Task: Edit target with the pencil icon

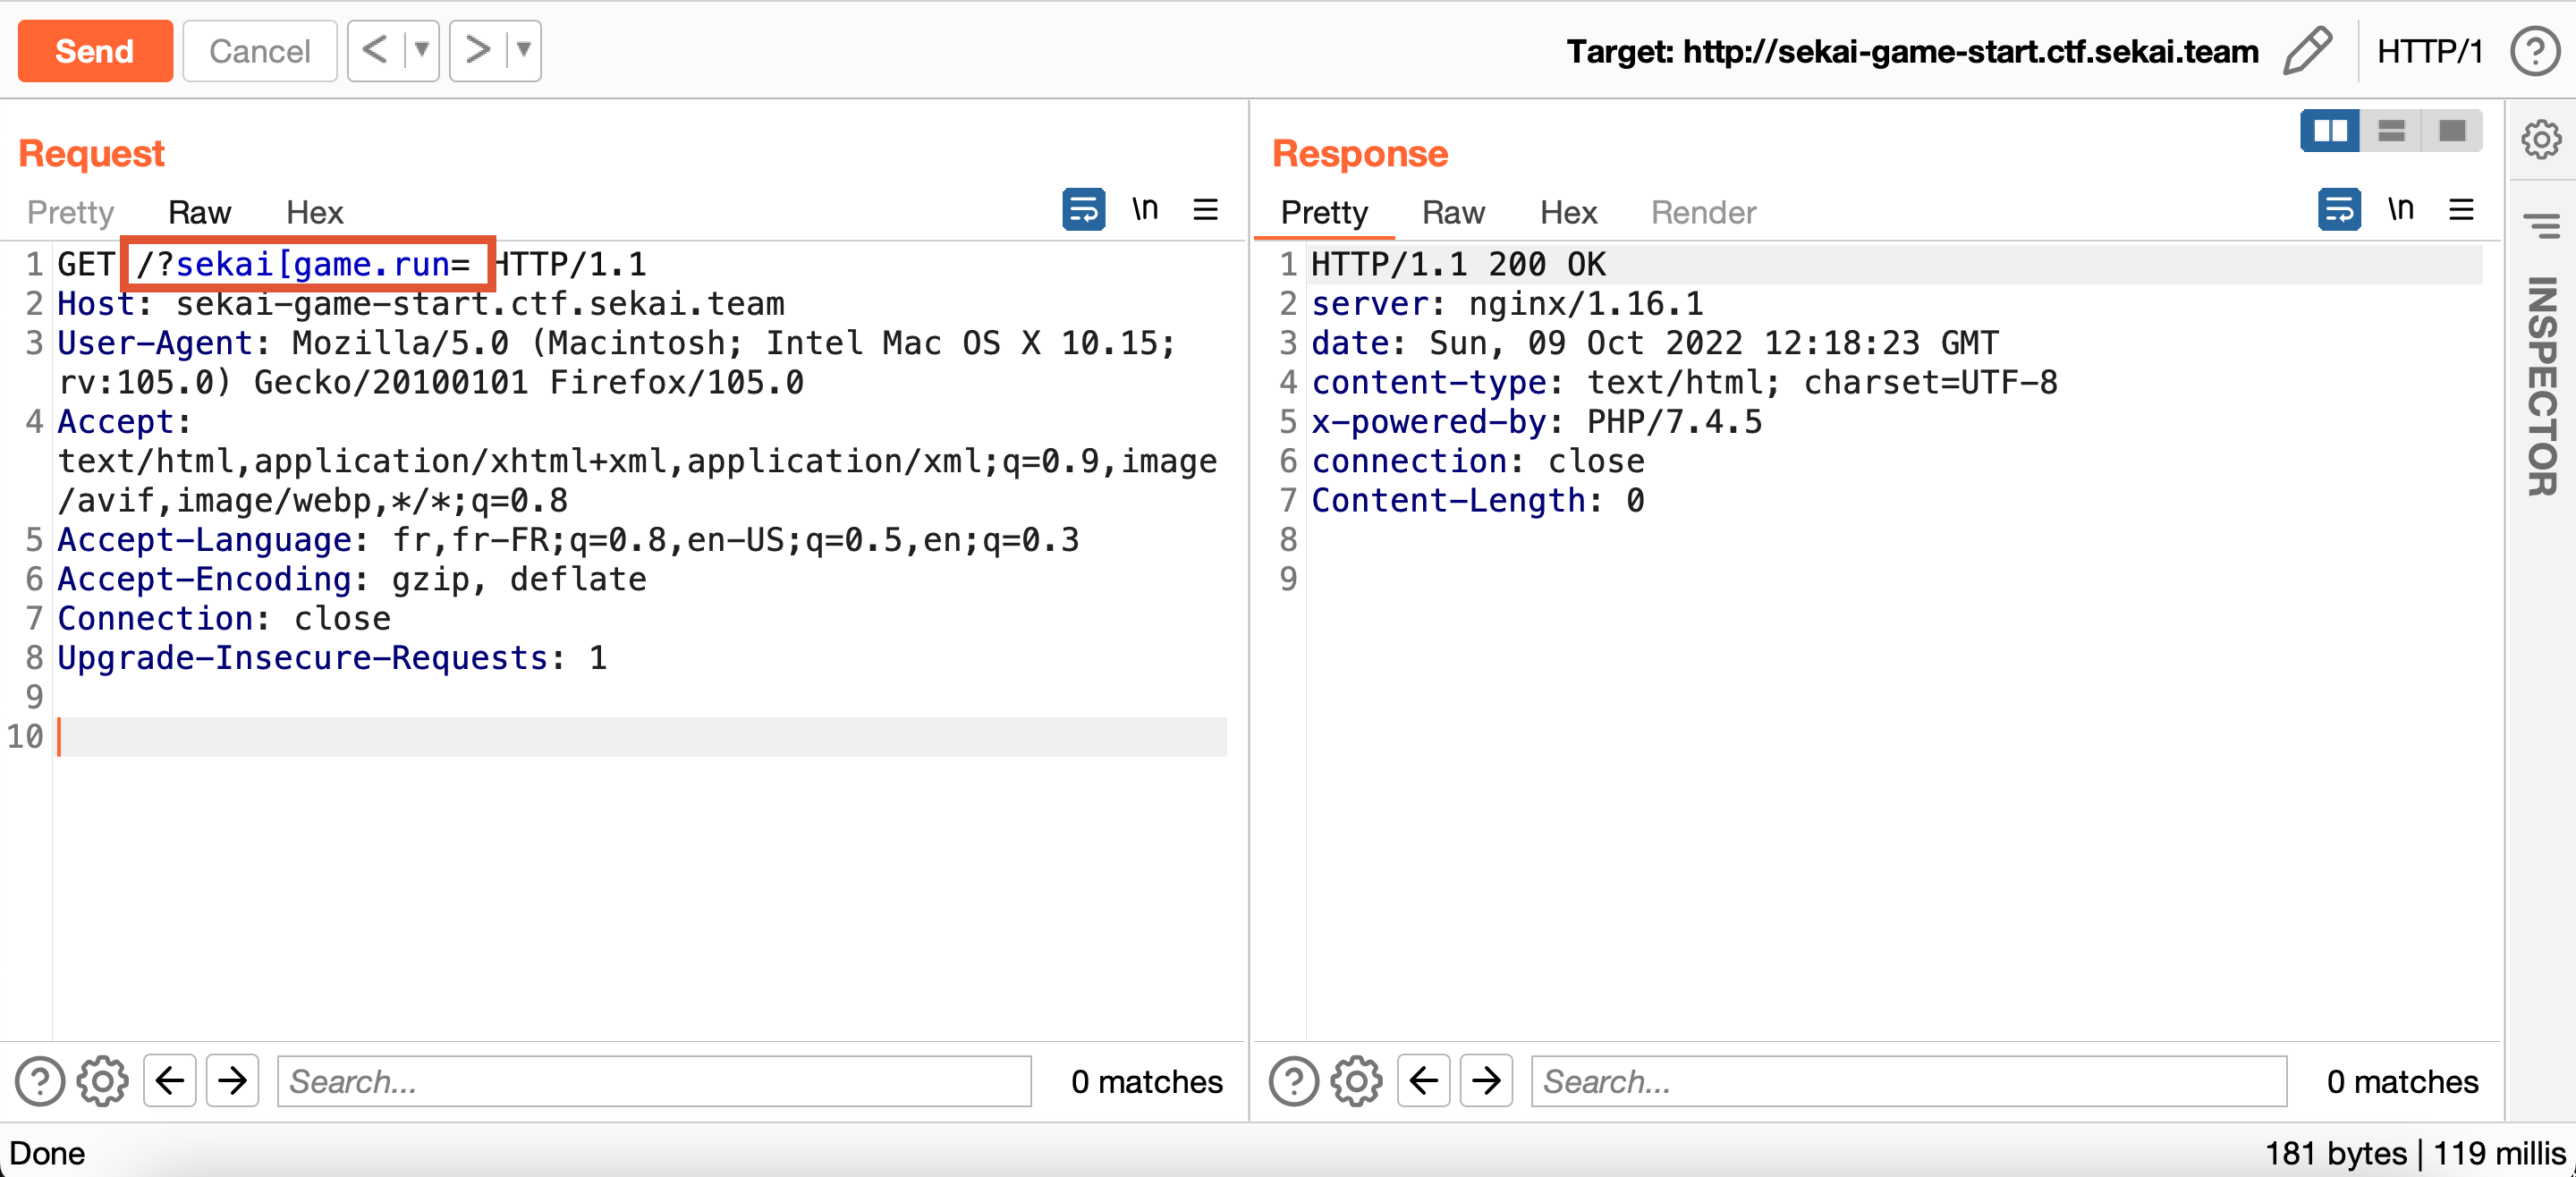Action: [x=2307, y=51]
